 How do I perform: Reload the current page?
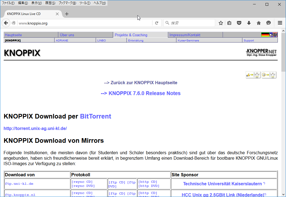[x=156, y=23]
